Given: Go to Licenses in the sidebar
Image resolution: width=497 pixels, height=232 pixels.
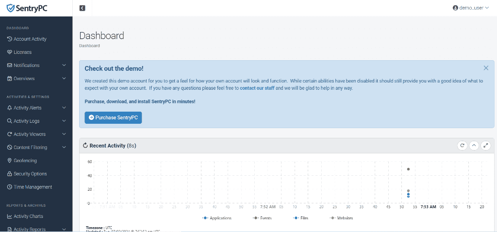Looking at the screenshot, I should pyautogui.click(x=22, y=52).
